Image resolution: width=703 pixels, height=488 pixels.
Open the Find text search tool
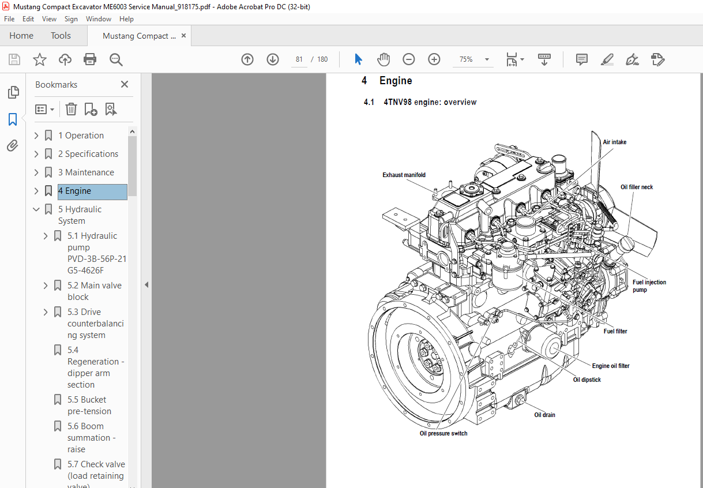click(116, 59)
